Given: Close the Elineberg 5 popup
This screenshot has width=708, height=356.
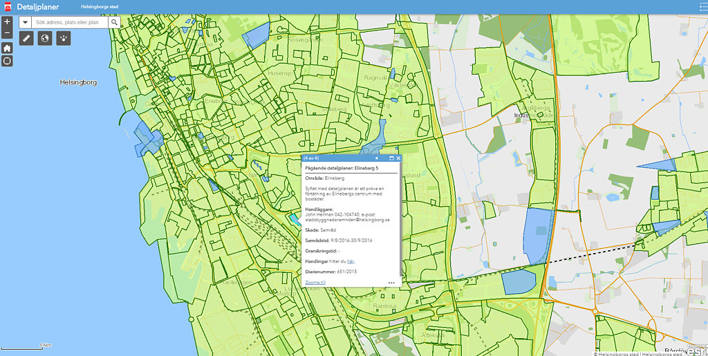Looking at the screenshot, I should pyautogui.click(x=398, y=158).
